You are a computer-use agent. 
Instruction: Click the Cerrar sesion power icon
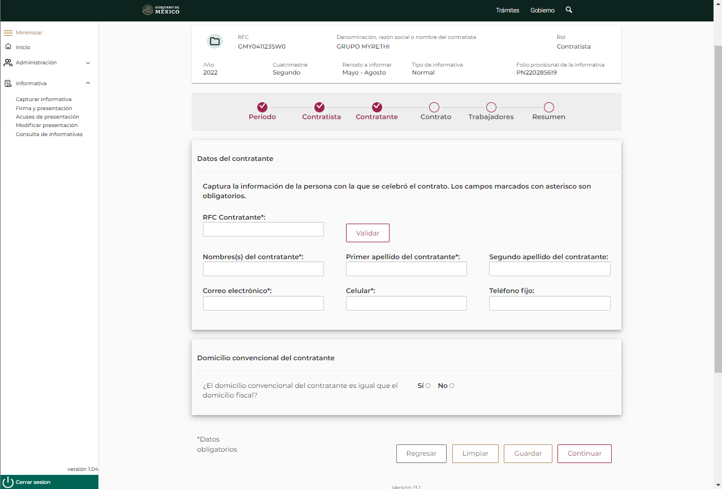click(x=8, y=482)
